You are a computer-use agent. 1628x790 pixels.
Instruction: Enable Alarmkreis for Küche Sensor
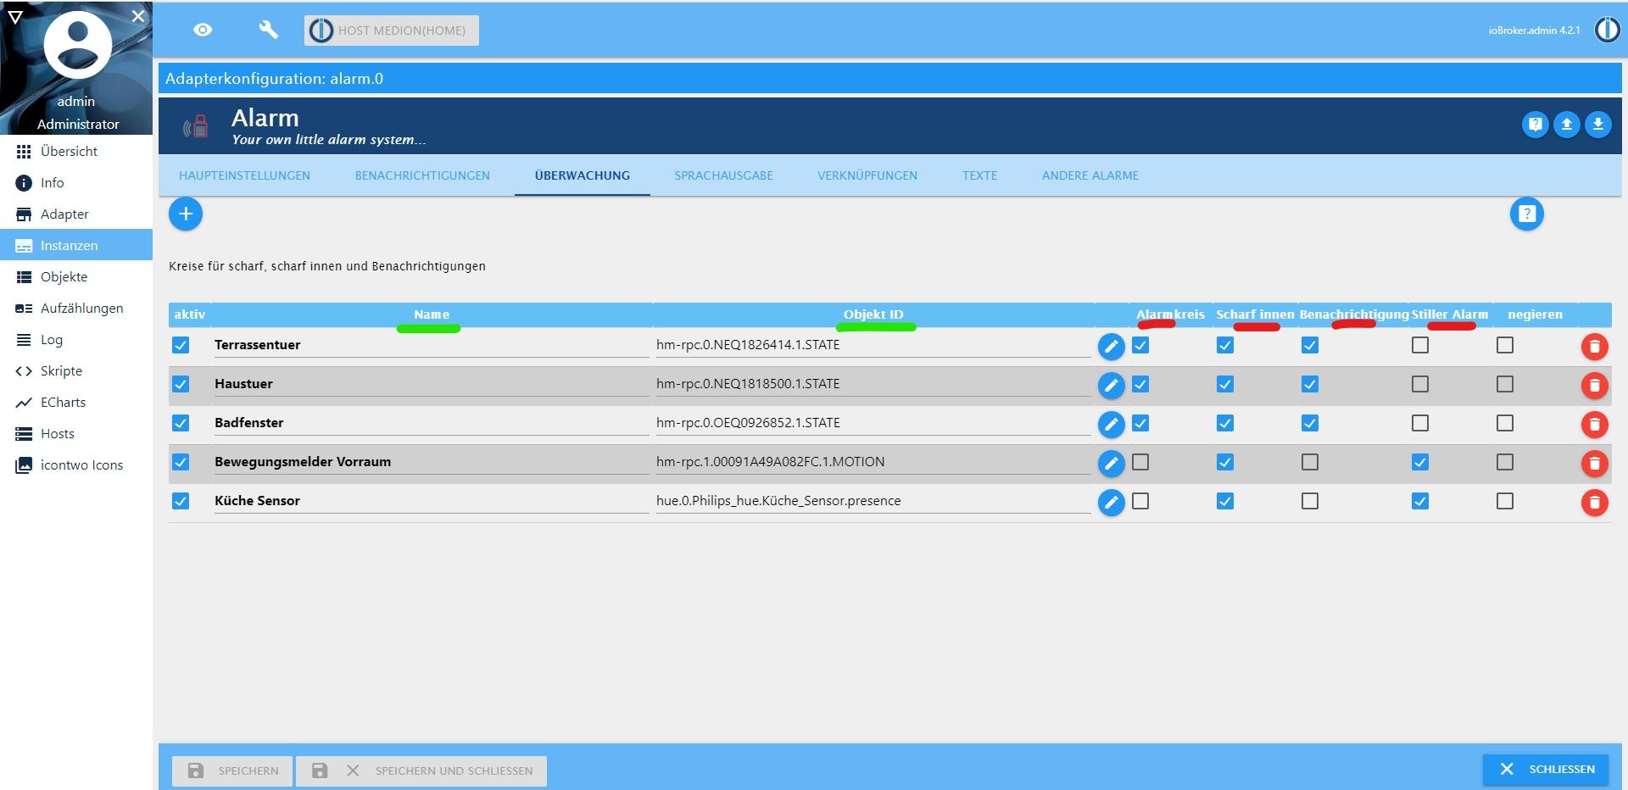coord(1140,501)
